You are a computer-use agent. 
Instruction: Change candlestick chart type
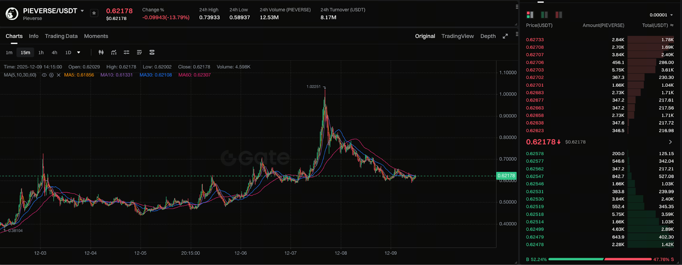click(101, 52)
